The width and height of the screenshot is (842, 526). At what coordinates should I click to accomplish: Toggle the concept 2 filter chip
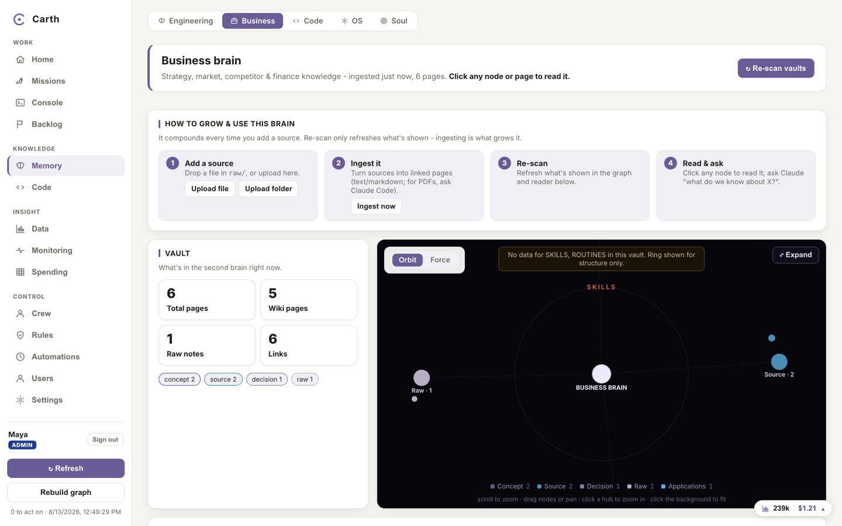pos(180,379)
